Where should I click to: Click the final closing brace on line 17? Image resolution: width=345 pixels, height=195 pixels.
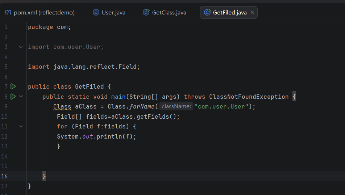[30, 186]
